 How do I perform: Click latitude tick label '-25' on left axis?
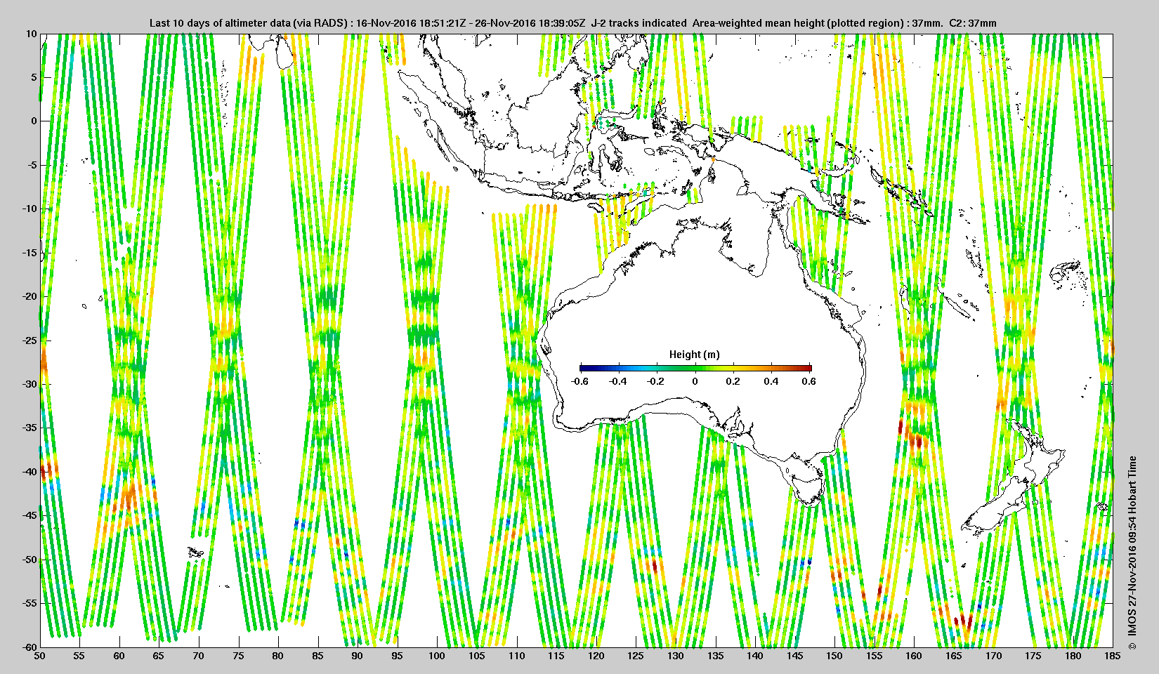click(30, 341)
